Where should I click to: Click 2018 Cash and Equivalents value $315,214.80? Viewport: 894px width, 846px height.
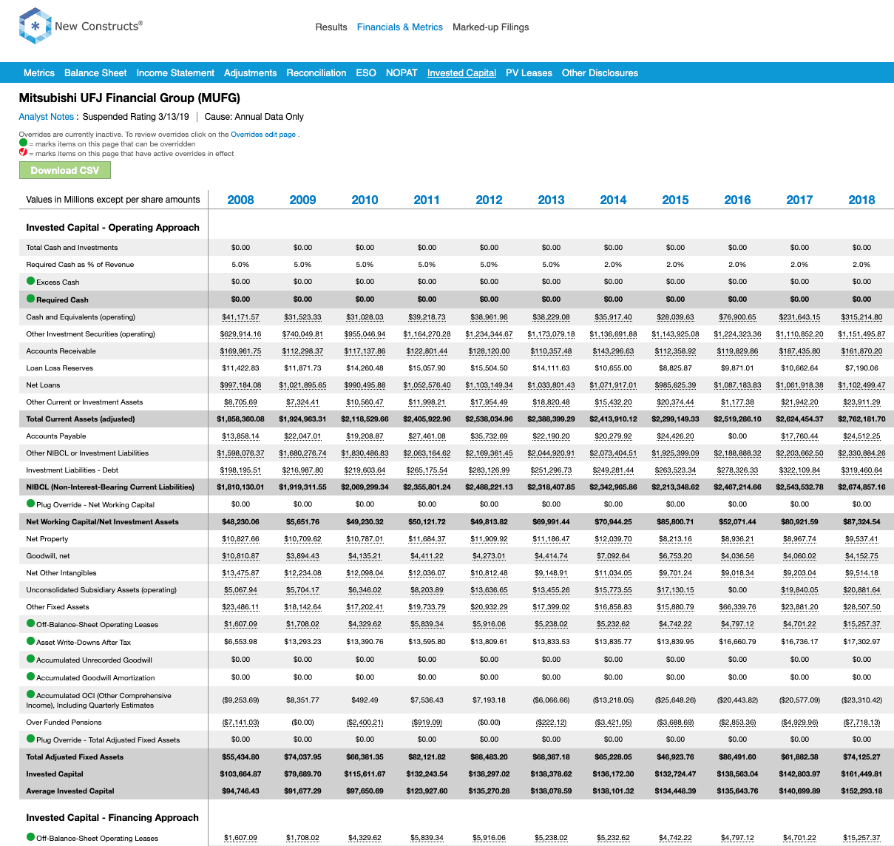861,317
